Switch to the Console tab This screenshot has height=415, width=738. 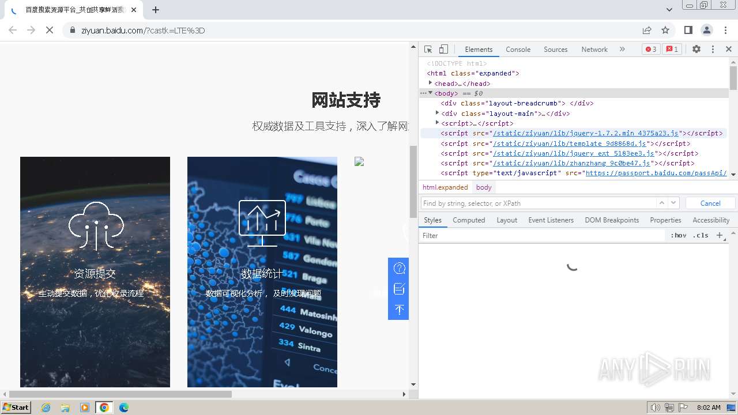pos(518,50)
